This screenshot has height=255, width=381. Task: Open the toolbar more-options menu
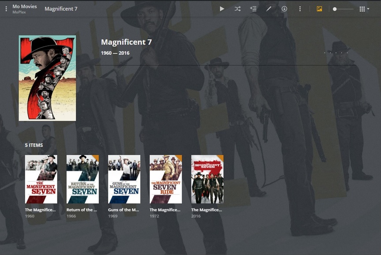[x=300, y=9]
